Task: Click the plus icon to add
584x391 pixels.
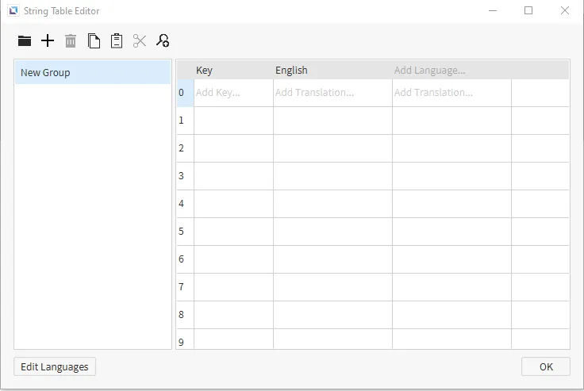Action: tap(48, 41)
